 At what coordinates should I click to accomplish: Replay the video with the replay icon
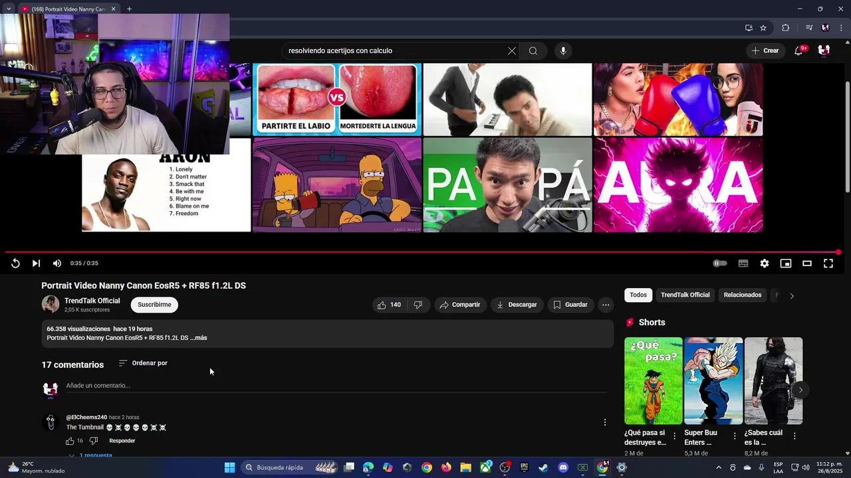(x=15, y=264)
